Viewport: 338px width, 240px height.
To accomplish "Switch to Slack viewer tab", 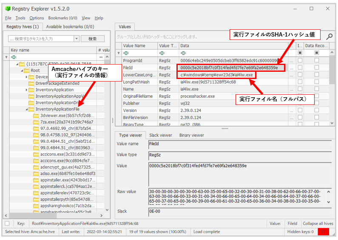I will [x=161, y=136].
